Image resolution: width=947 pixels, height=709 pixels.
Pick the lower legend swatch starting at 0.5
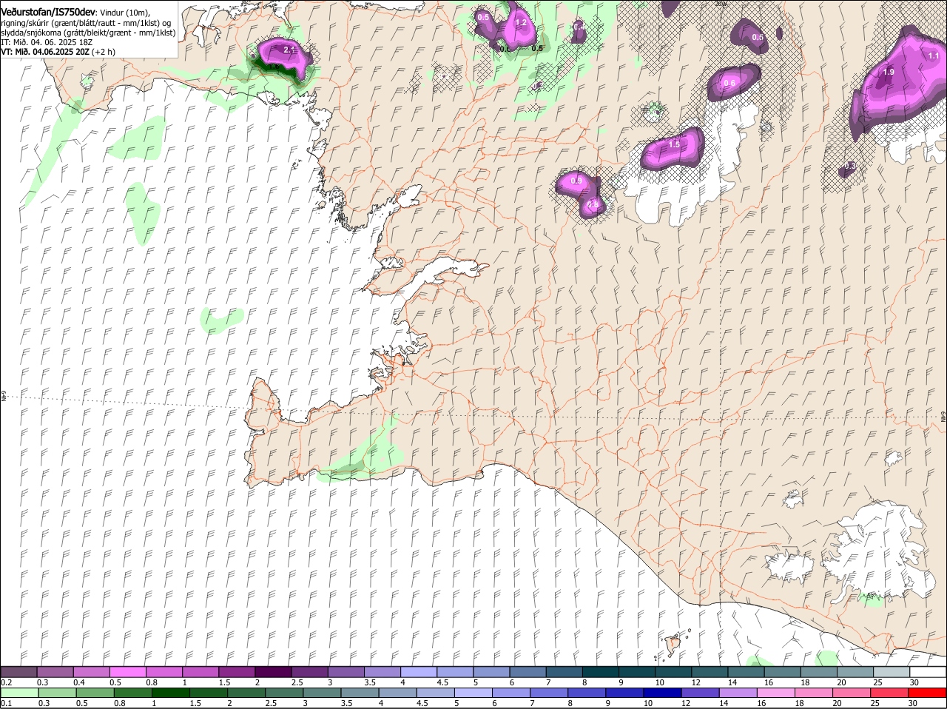[x=95, y=693]
